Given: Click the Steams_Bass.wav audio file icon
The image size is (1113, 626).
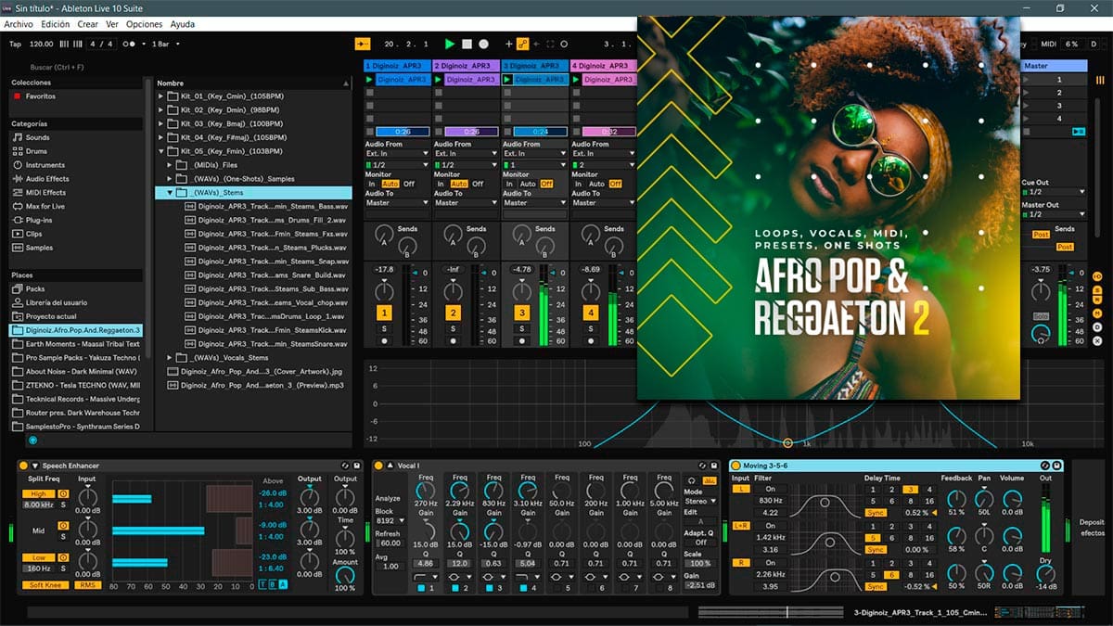Looking at the screenshot, I should pos(190,207).
